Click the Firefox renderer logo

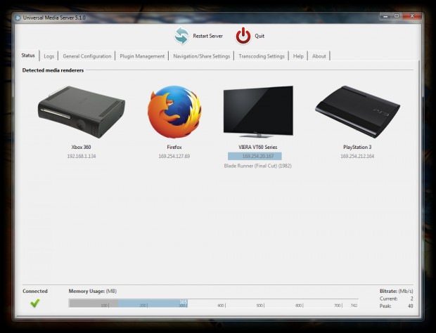point(174,112)
